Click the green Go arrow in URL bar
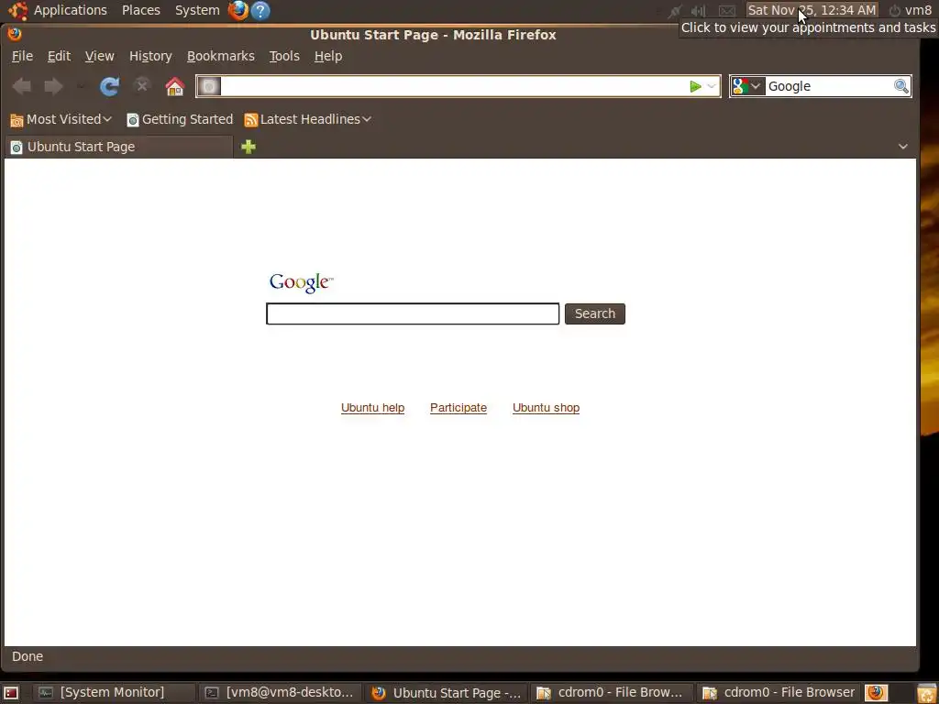This screenshot has height=704, width=939. tap(695, 86)
